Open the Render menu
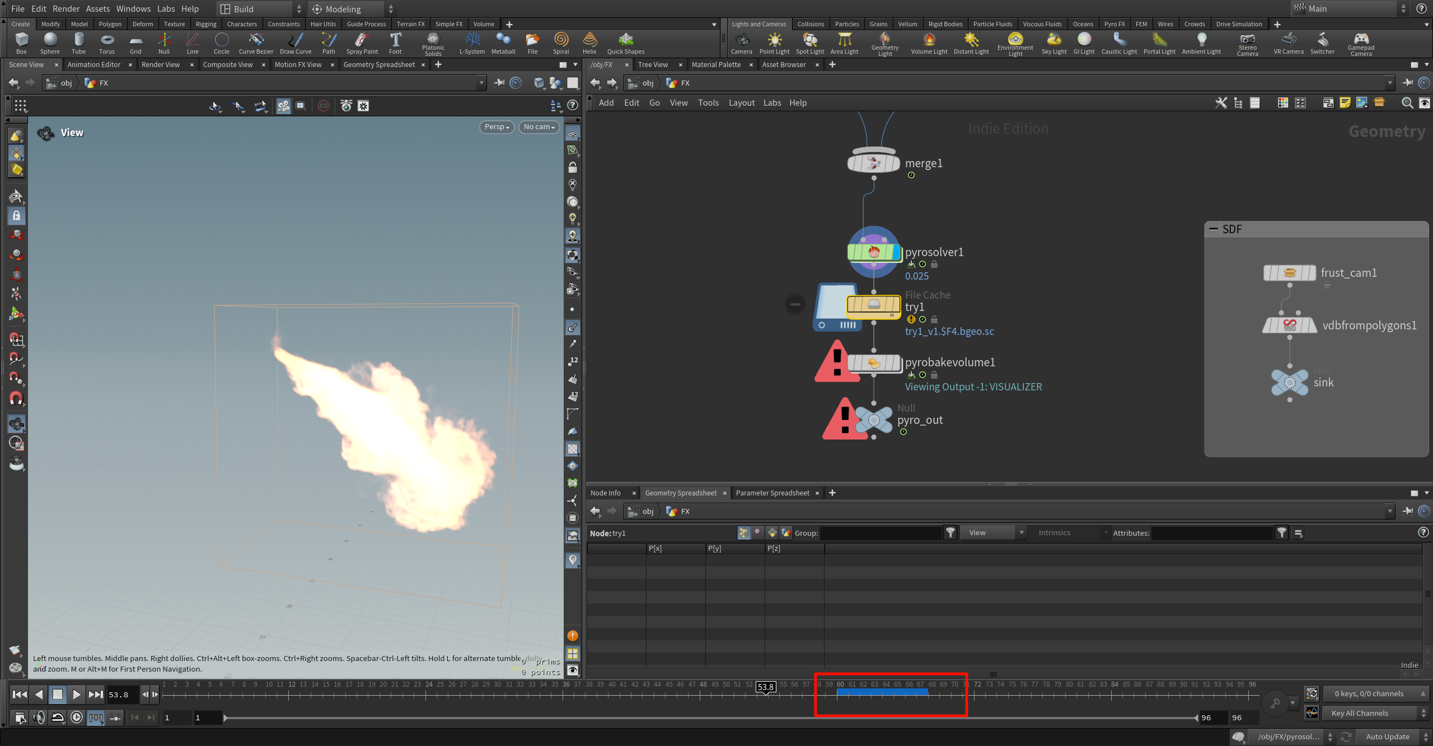 (x=66, y=9)
